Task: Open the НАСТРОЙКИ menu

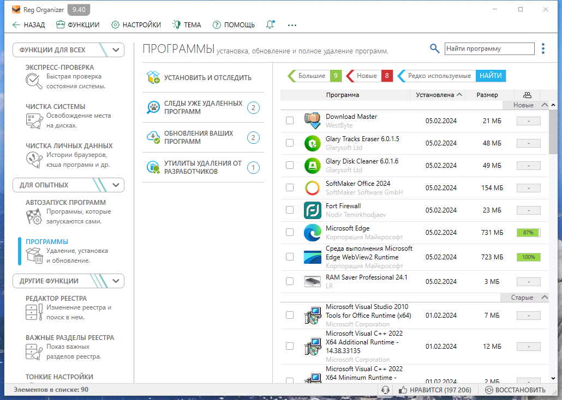Action: click(136, 25)
